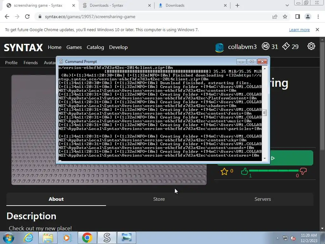Open the settings gear icon
This screenshot has width=325, height=244.
click(311, 46)
